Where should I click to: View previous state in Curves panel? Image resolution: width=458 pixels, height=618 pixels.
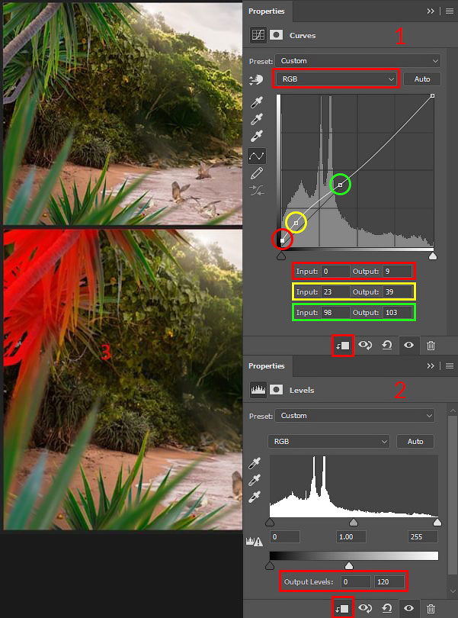(x=365, y=346)
